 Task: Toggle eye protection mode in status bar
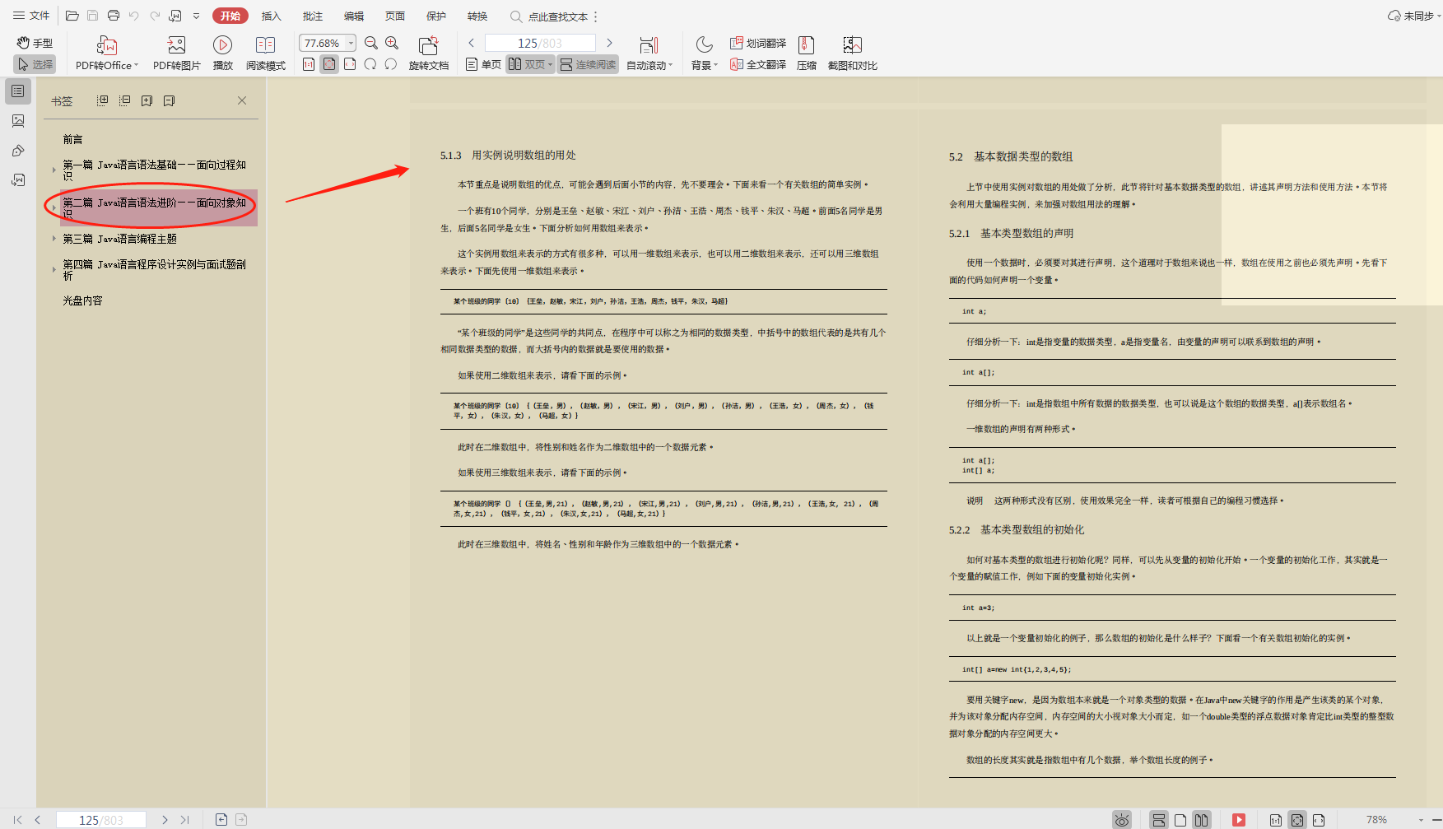[1121, 820]
